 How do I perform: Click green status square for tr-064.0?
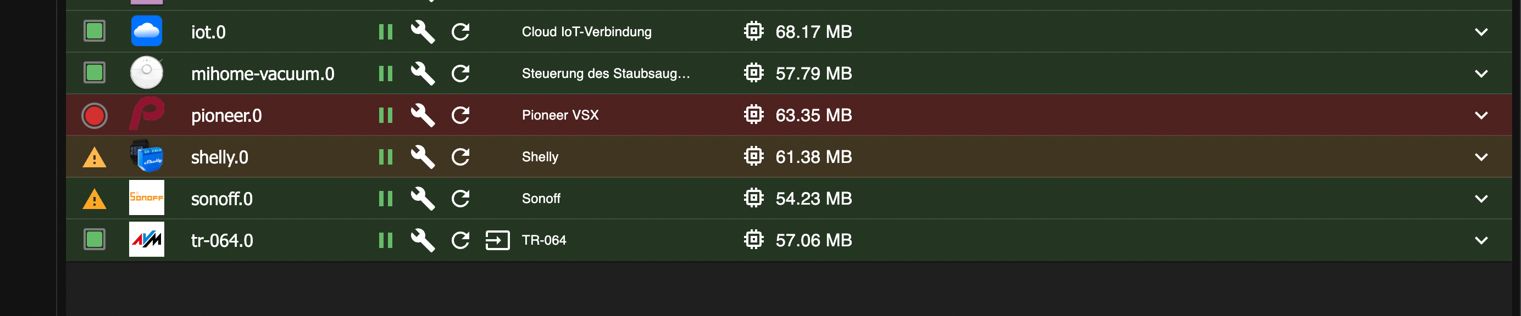tap(95, 239)
